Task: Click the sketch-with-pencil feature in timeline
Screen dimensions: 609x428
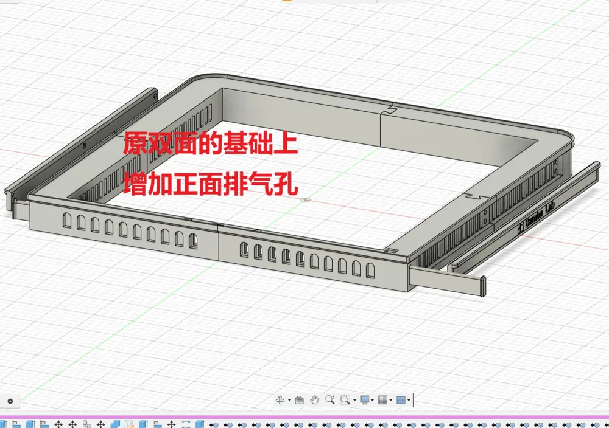Action: pos(129,424)
